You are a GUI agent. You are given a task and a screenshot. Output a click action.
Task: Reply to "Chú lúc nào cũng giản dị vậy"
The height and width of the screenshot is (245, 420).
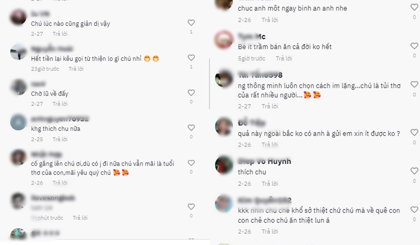click(x=60, y=34)
